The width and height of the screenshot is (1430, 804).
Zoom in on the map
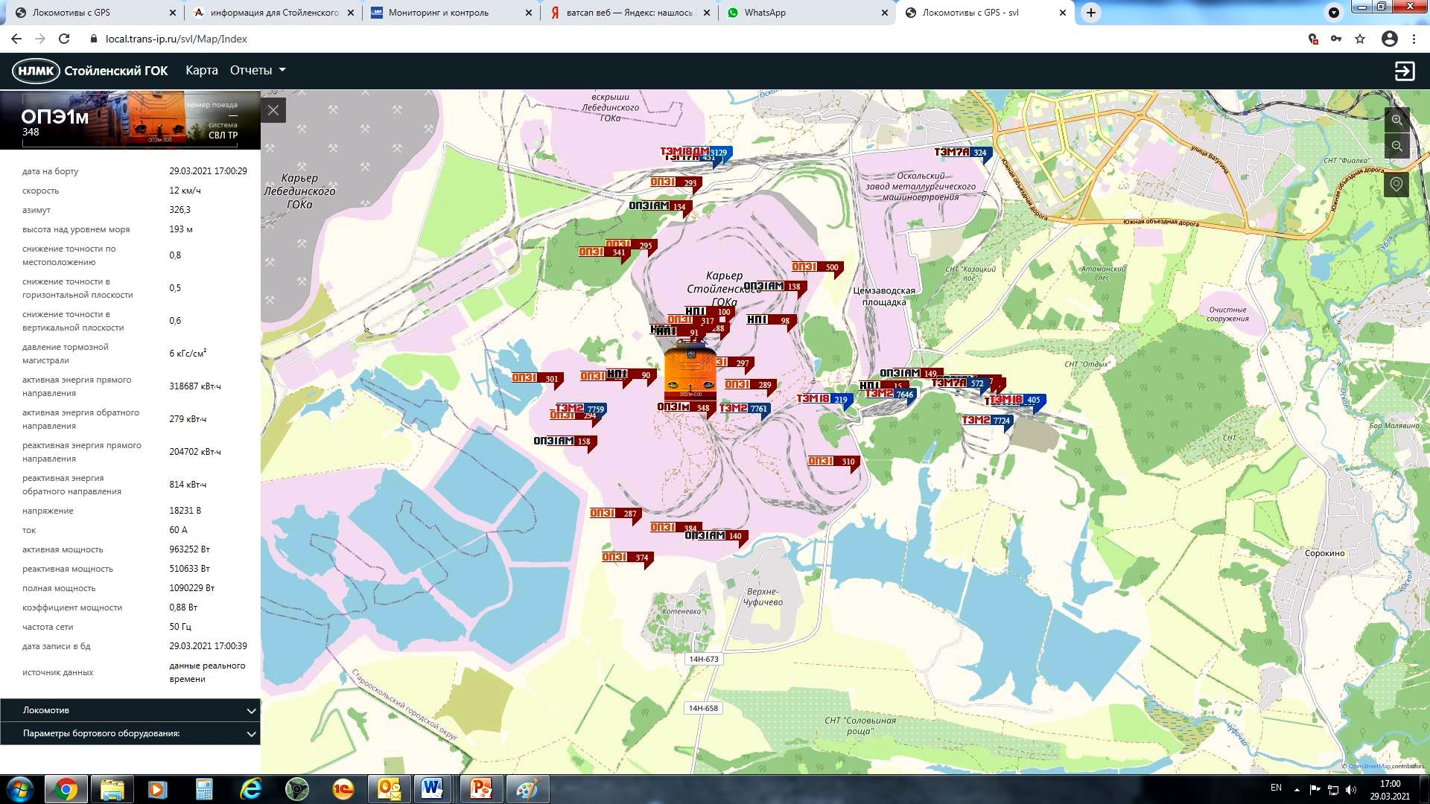[1396, 120]
